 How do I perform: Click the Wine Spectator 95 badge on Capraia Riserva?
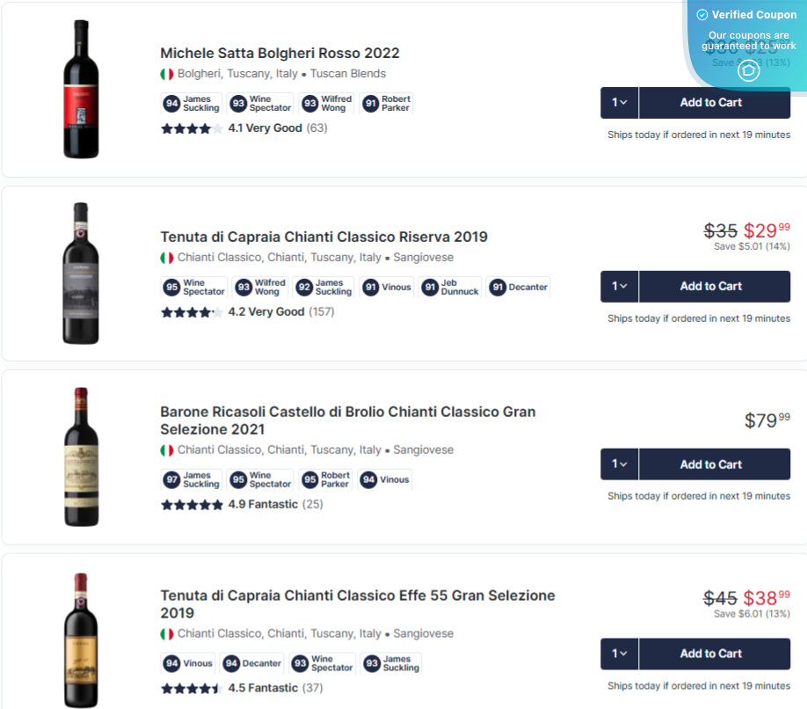tap(193, 287)
